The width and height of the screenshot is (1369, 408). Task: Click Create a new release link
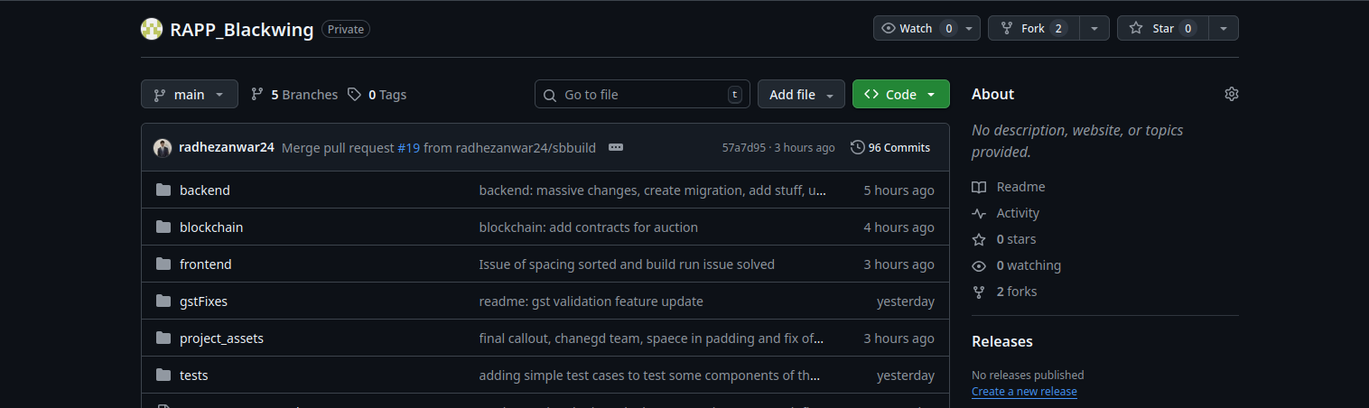pyautogui.click(x=1024, y=392)
